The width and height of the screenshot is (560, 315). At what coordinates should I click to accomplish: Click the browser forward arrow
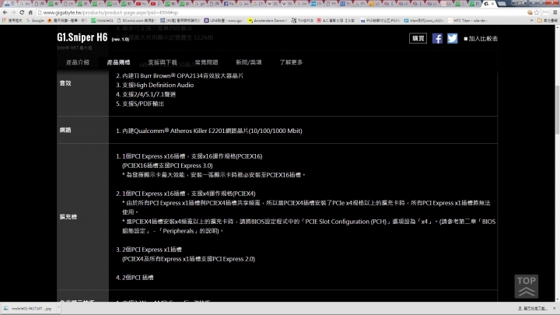pos(13,12)
